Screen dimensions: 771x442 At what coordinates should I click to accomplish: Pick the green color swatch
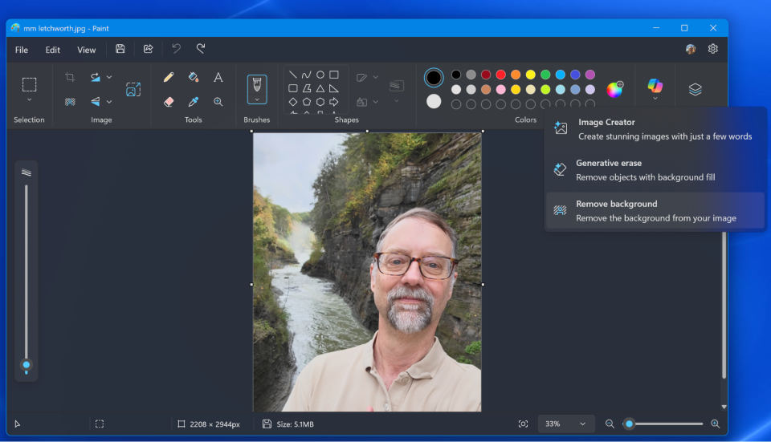[x=545, y=75]
